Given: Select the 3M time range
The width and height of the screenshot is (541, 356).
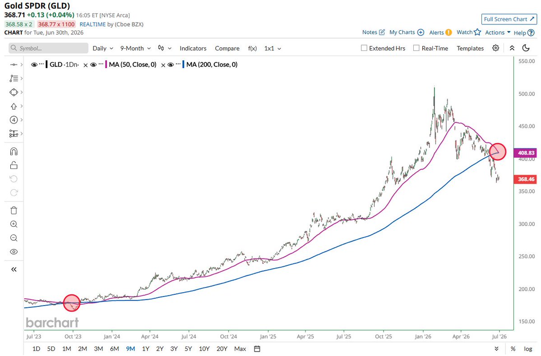Looking at the screenshot, I should click(x=98, y=349).
